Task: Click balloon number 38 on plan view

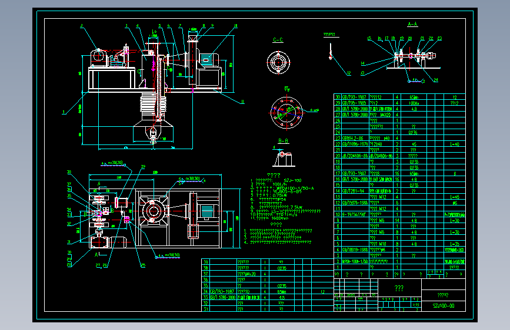Action: click(69, 172)
